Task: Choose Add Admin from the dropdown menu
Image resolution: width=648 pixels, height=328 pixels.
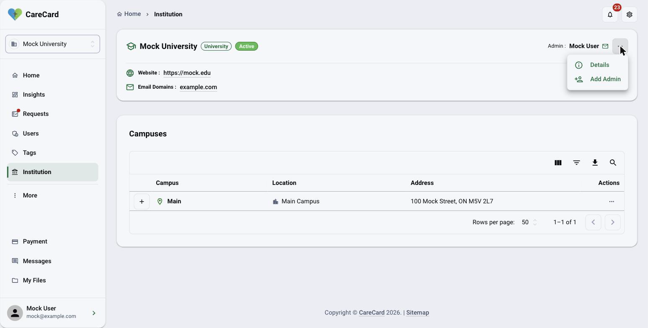Action: (597, 79)
